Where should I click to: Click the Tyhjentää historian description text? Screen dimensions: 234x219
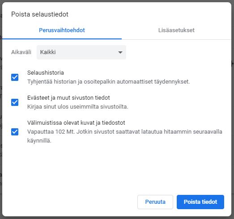[108, 82]
